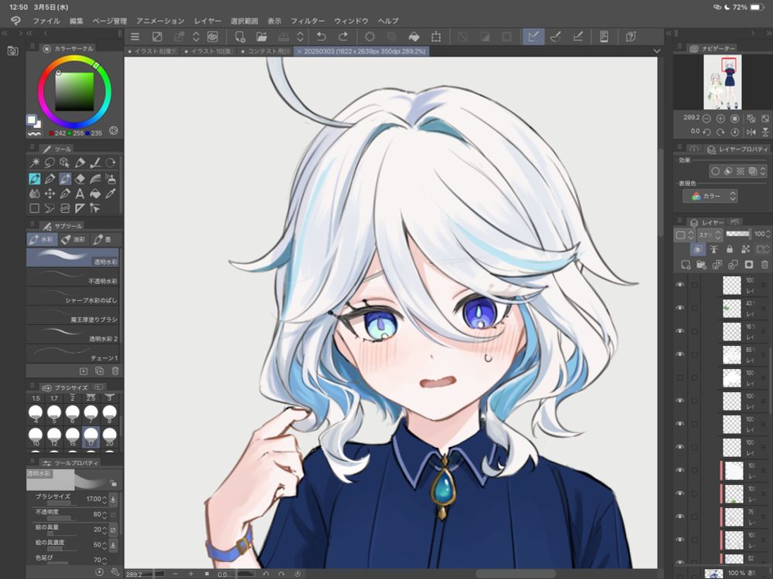Hide the 43% opacity layer
The image size is (773, 579).
[x=679, y=308]
